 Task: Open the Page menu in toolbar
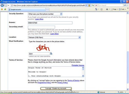[114, 9]
